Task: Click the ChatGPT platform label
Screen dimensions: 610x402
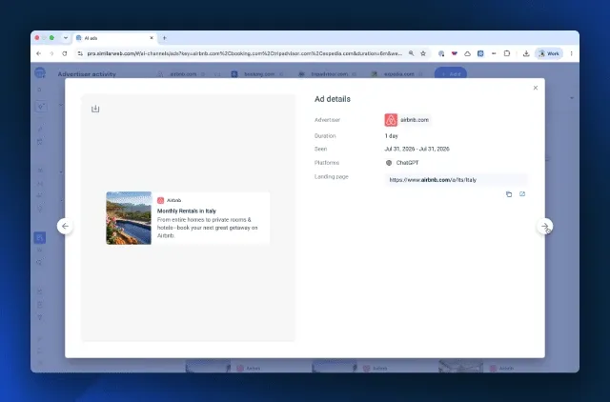Action: 407,163
